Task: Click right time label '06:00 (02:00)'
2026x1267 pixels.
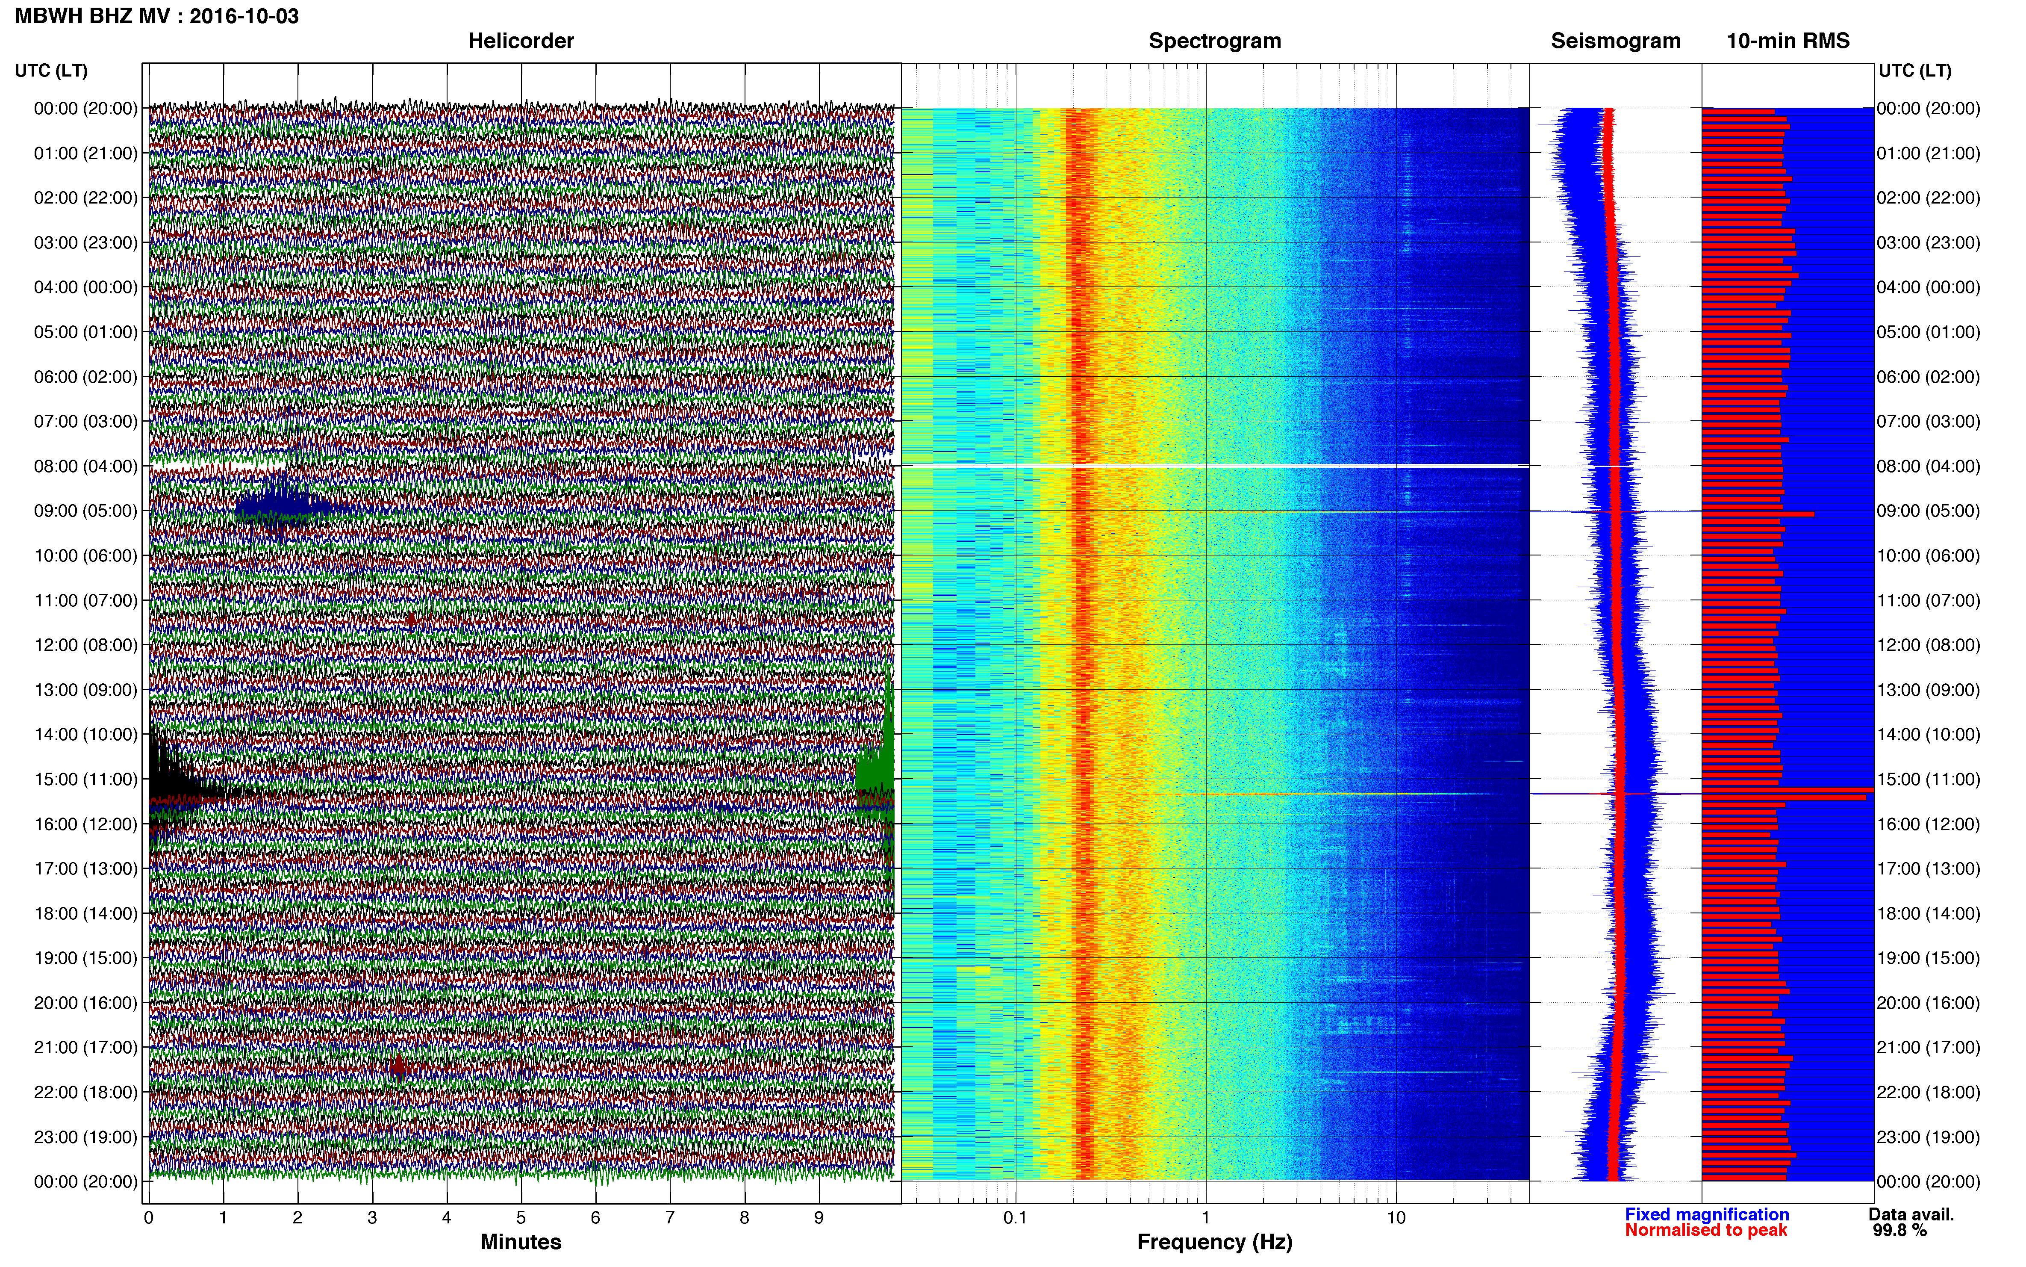Action: pos(1928,377)
